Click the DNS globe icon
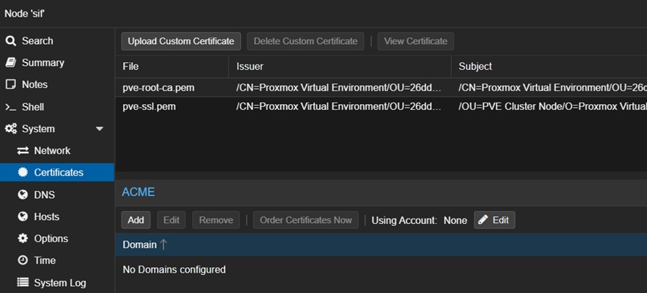Screen dimensions: 647x293 [x=23, y=195]
